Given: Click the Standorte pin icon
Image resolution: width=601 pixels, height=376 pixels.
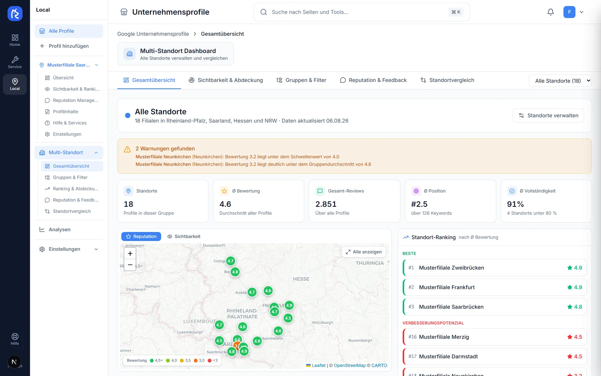Looking at the screenshot, I should pyautogui.click(x=128, y=191).
